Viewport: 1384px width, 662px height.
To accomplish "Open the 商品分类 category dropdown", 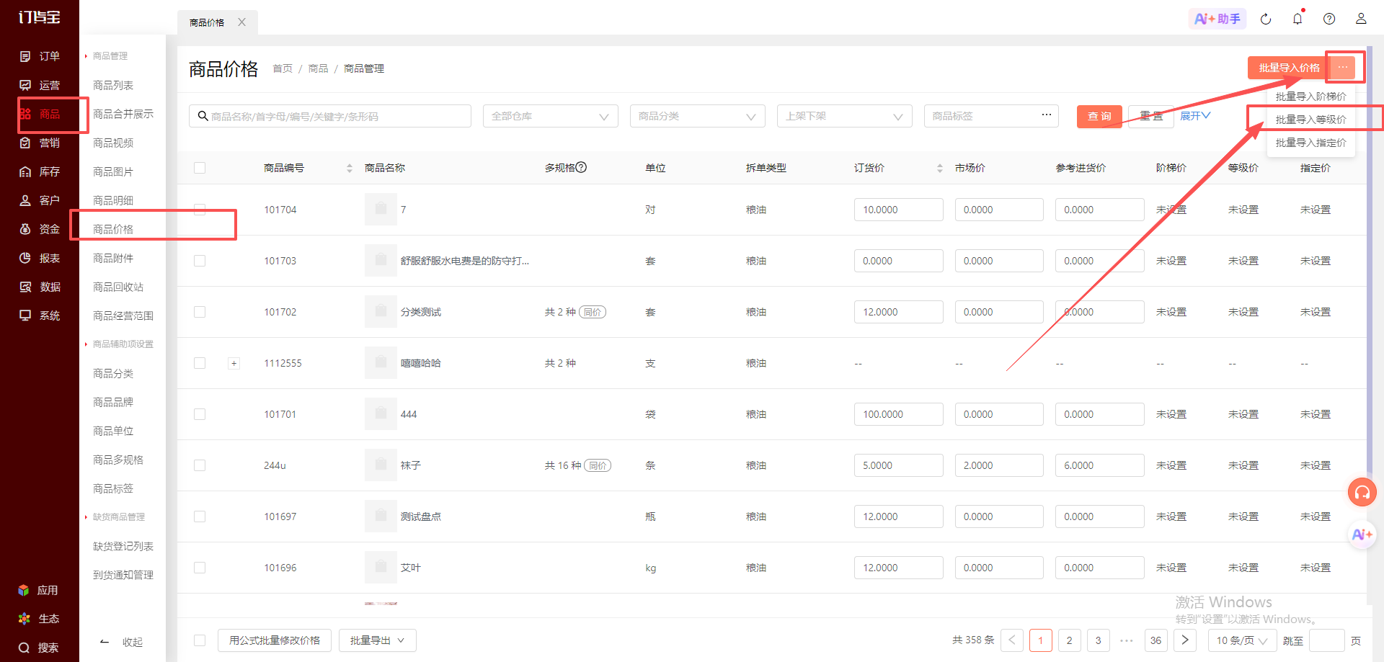I will click(698, 116).
